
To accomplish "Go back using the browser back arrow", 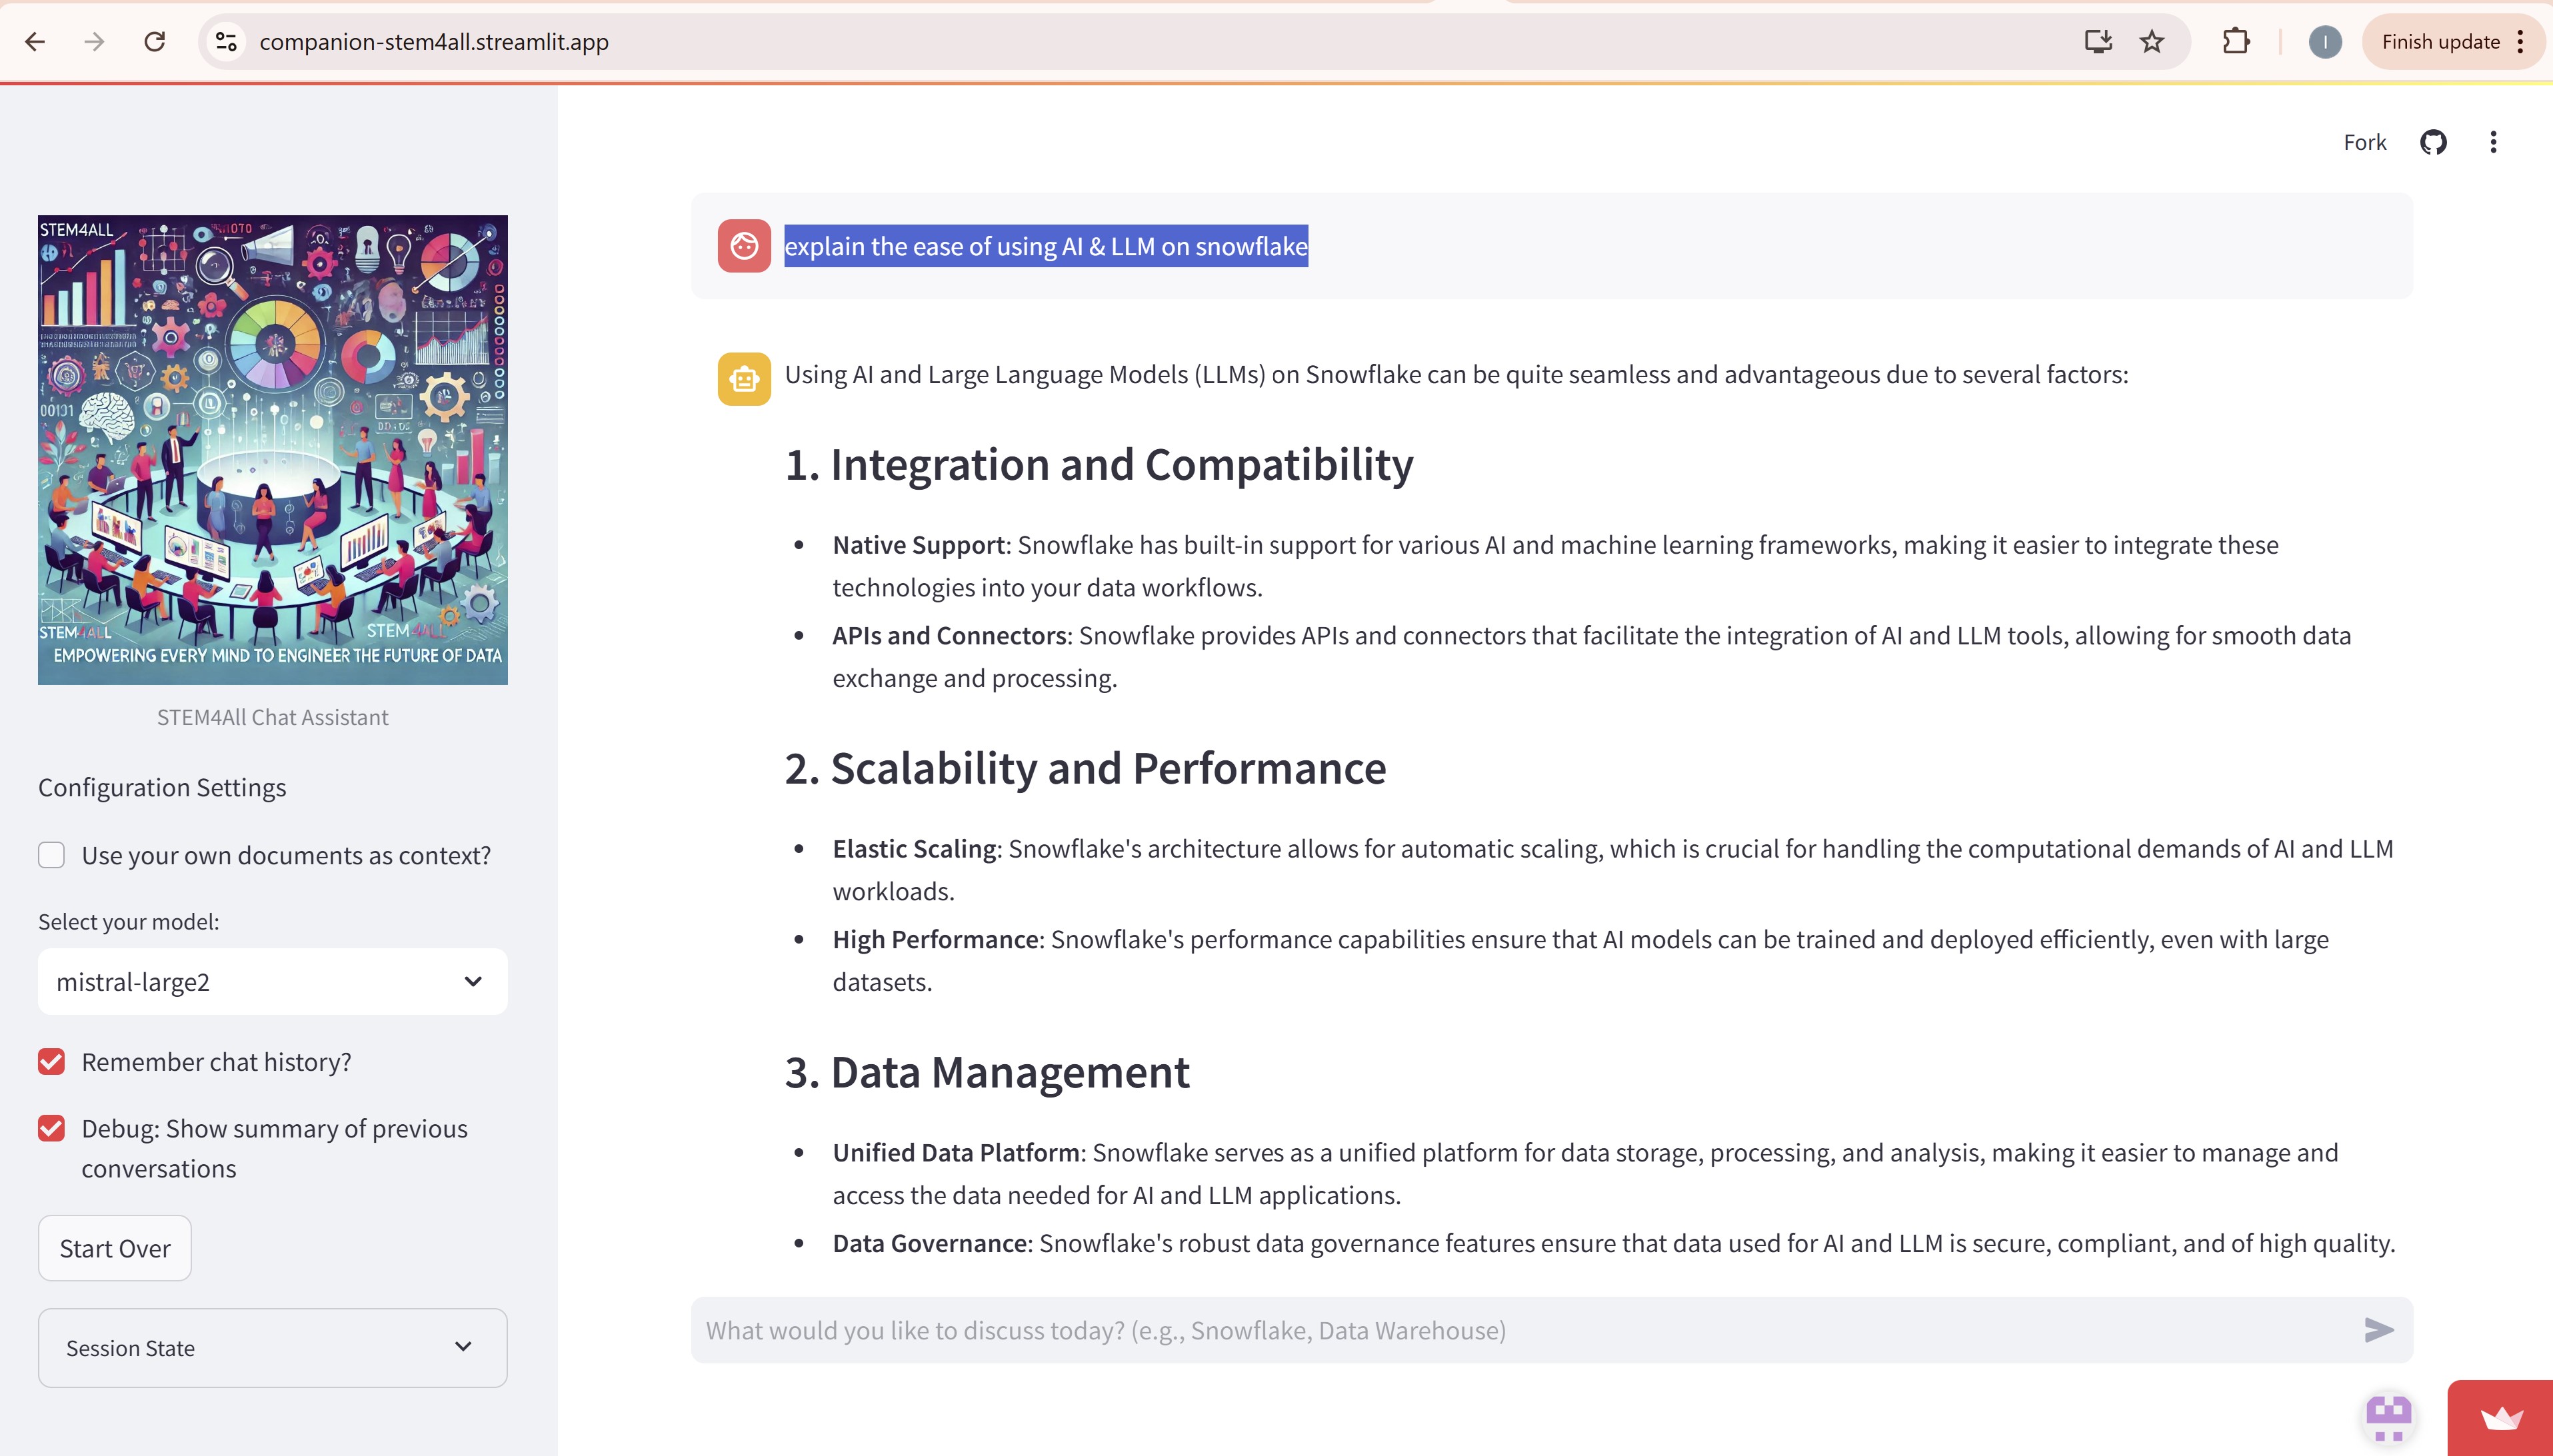I will coord(35,41).
